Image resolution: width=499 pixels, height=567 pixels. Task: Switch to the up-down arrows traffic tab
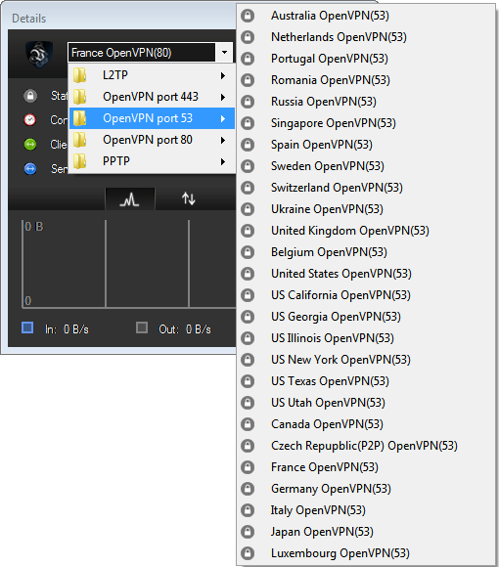point(189,198)
